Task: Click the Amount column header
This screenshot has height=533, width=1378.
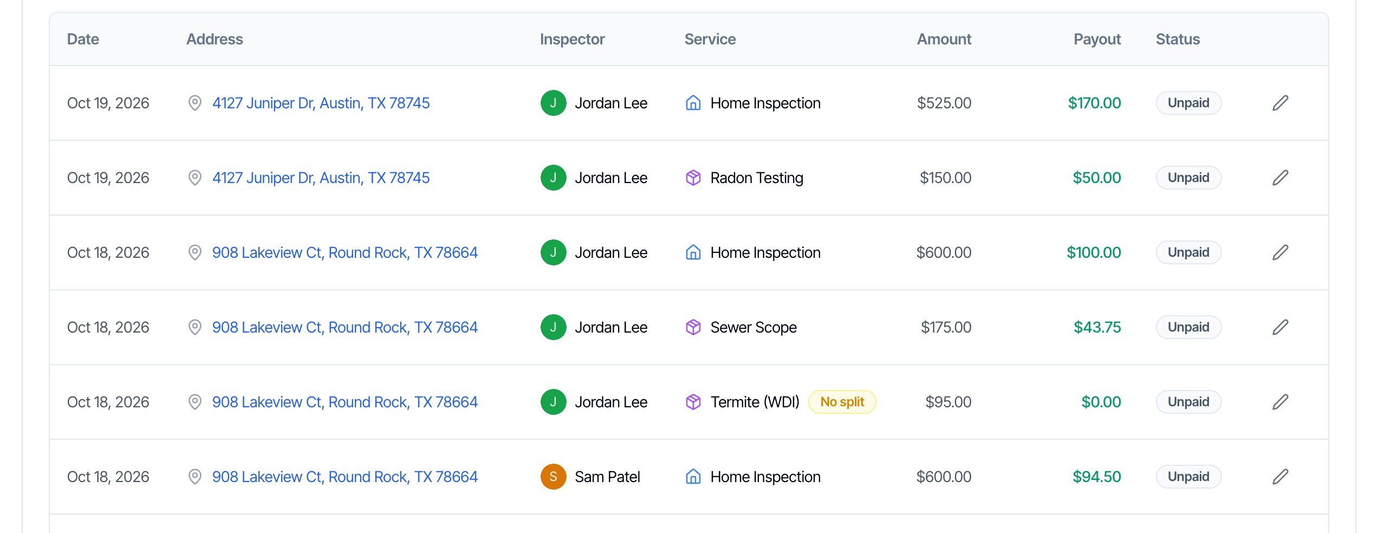Action: pyautogui.click(x=944, y=39)
